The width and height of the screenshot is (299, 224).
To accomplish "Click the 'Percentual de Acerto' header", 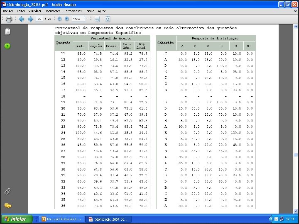I will pyautogui.click(x=111, y=38).
